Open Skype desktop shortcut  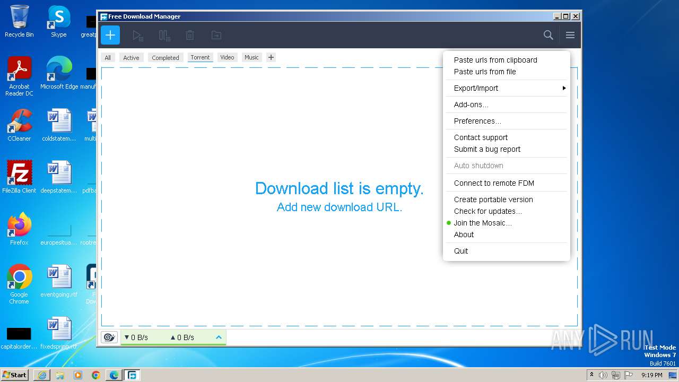pos(59,21)
